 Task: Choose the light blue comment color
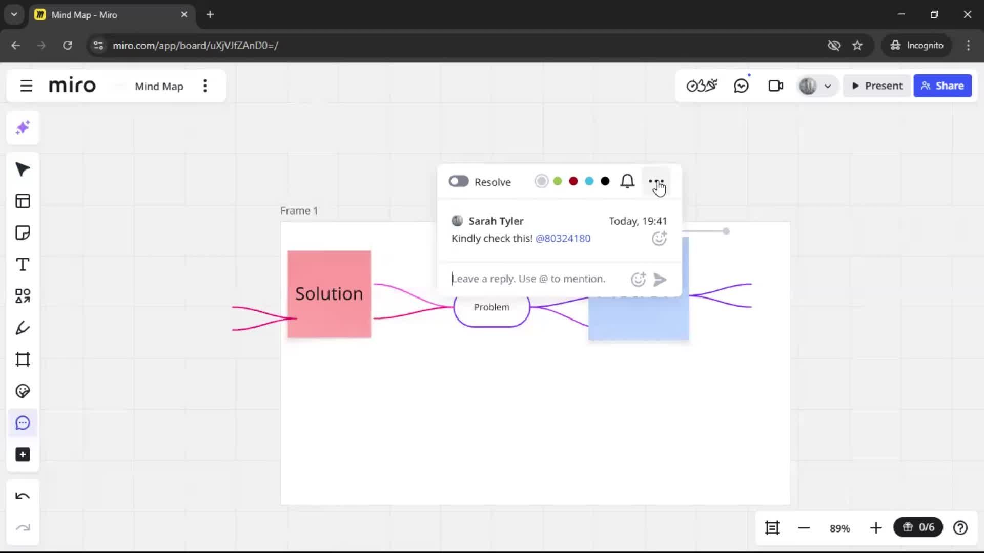point(589,181)
